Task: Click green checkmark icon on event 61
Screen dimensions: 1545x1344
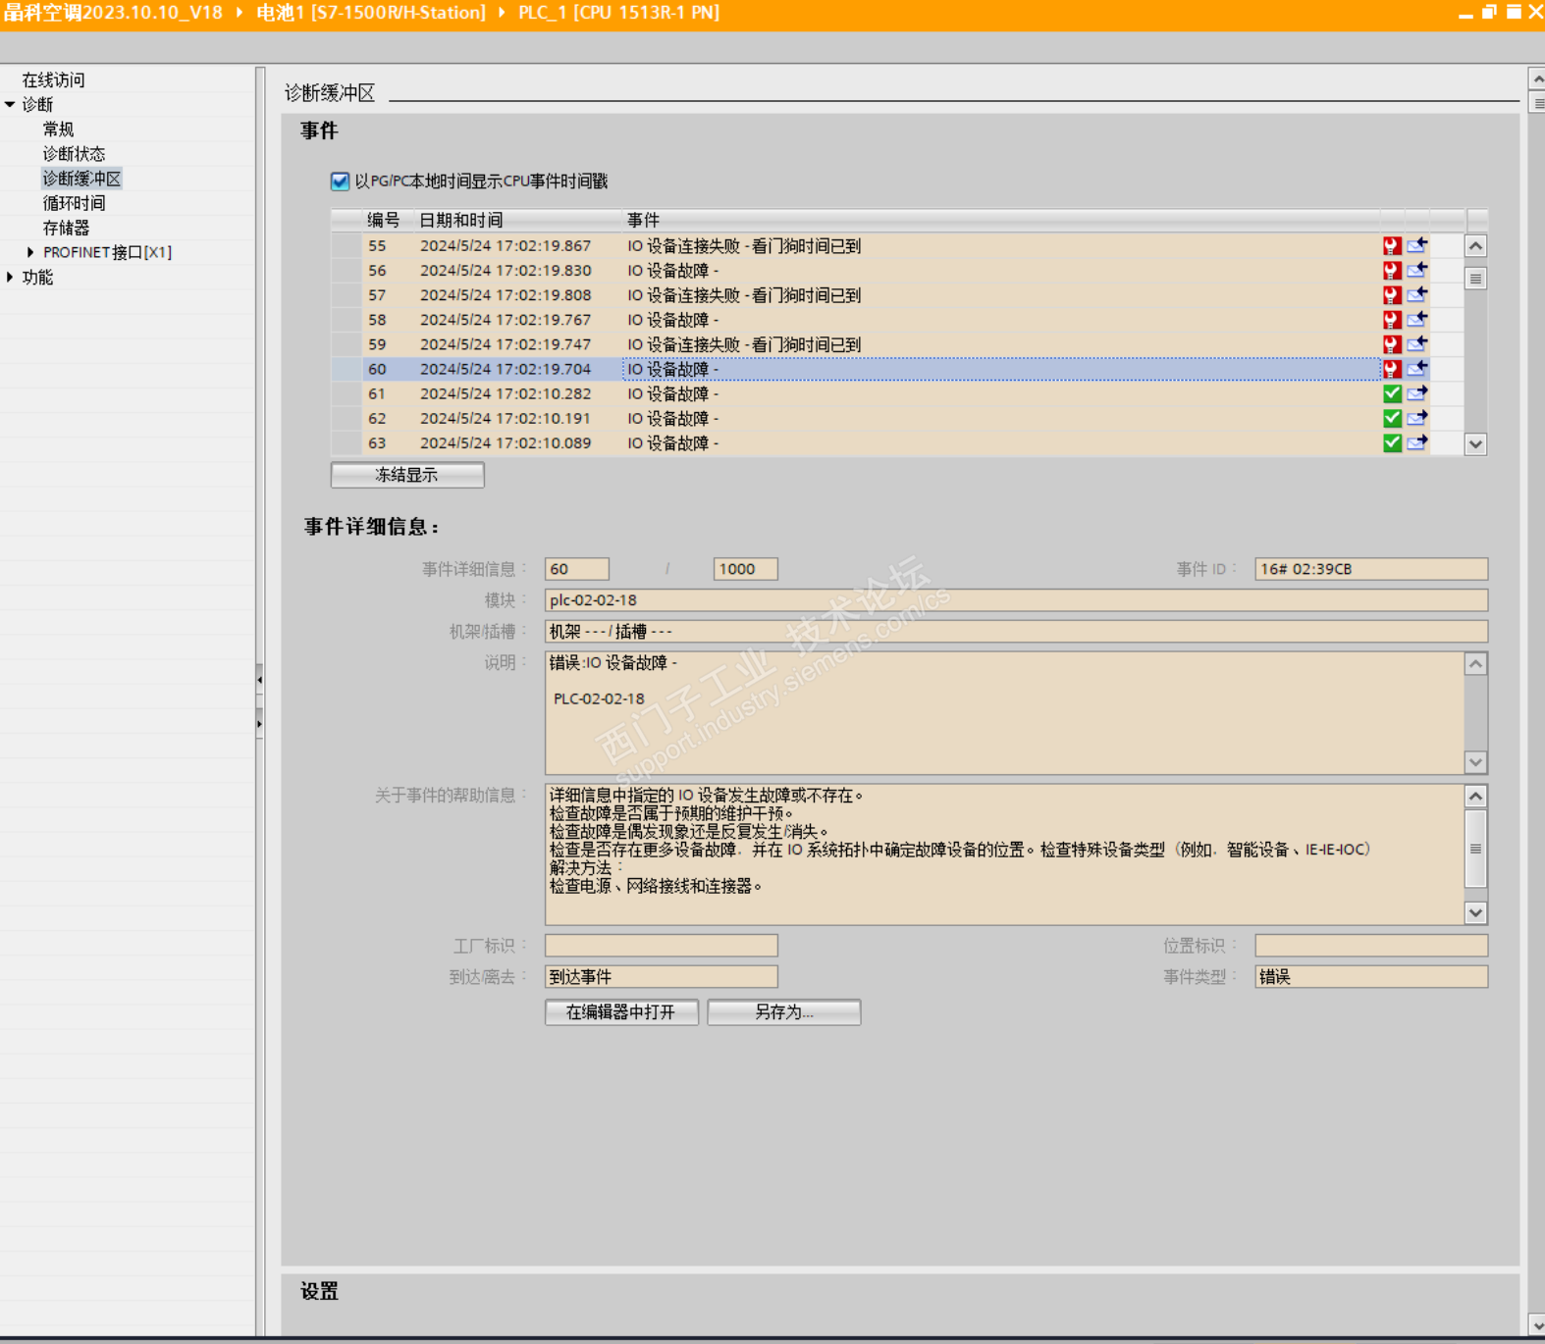Action: click(1391, 393)
